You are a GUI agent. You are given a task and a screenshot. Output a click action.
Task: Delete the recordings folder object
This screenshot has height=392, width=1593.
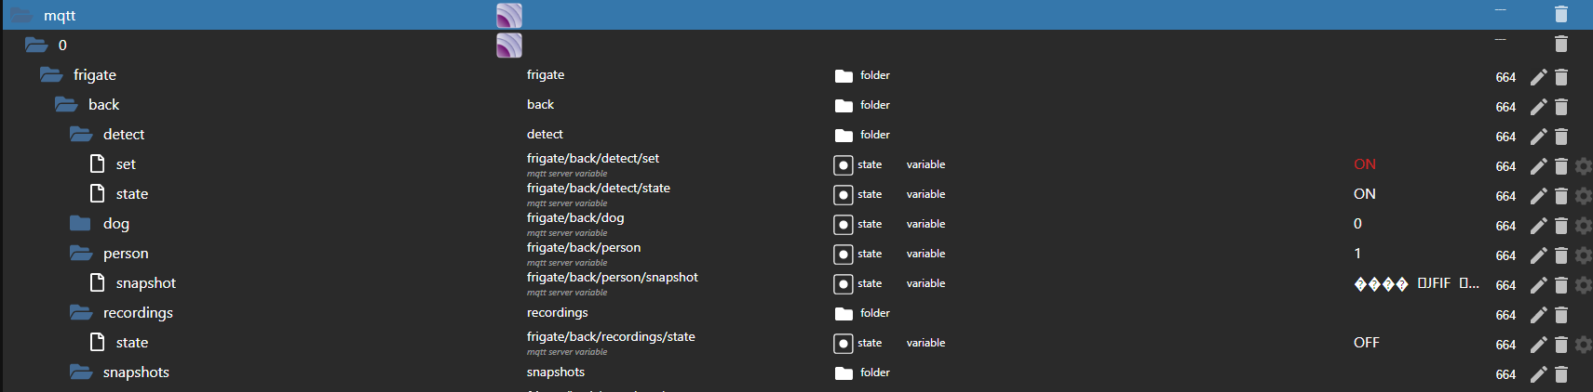click(x=1561, y=315)
